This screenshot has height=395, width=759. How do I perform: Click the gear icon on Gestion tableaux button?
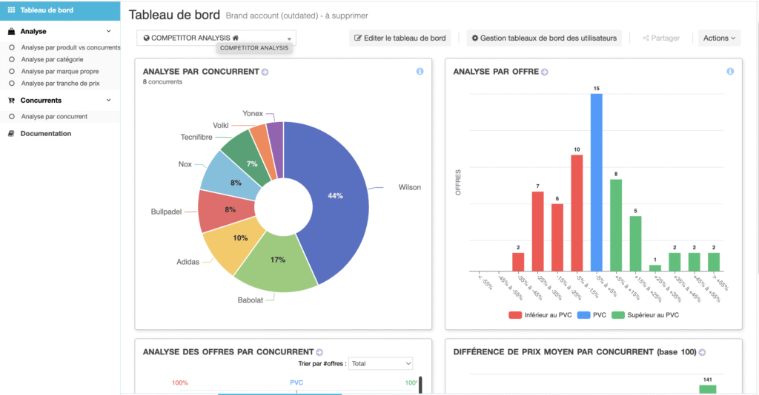click(475, 38)
